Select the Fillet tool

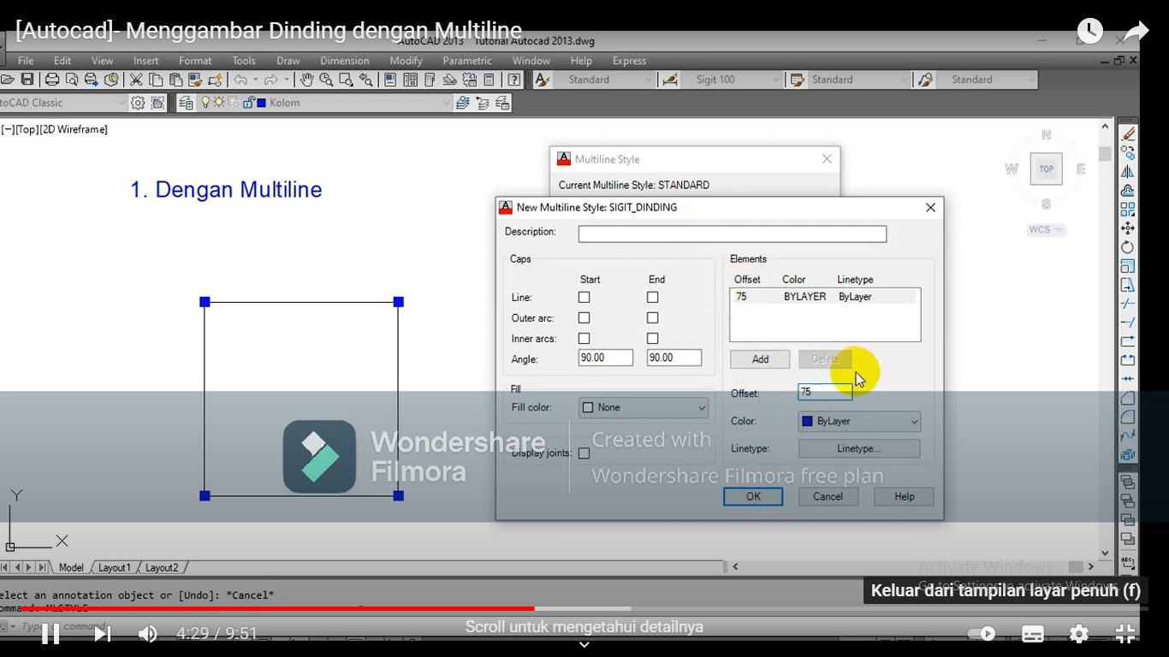1128,417
